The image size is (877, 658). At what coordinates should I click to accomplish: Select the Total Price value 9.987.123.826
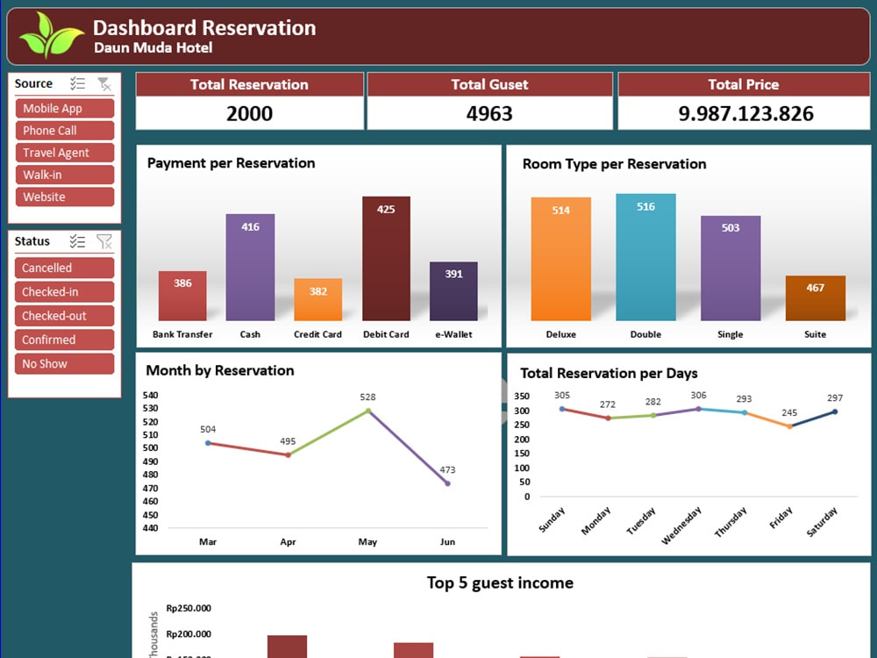(x=746, y=113)
